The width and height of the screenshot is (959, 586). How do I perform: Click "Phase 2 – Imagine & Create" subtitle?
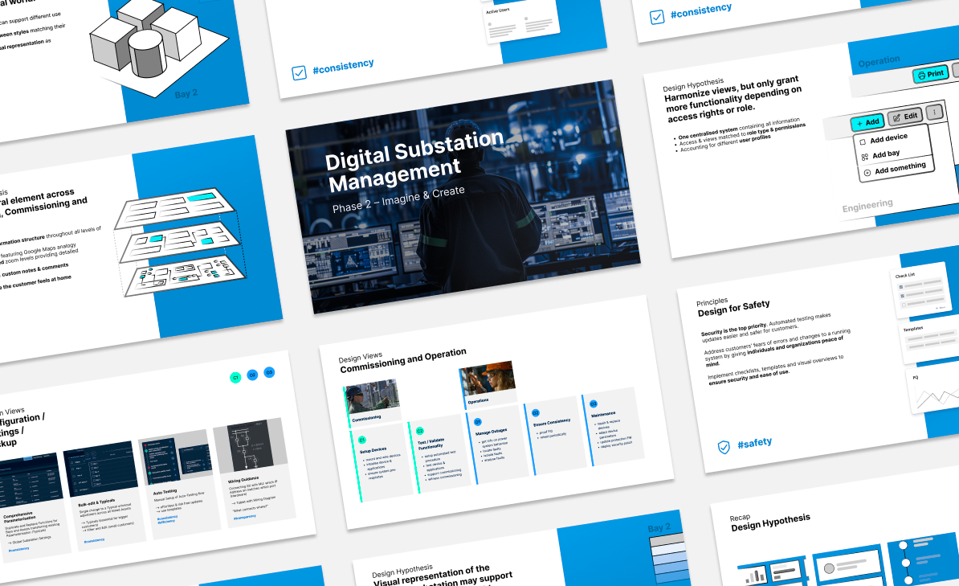coord(398,199)
